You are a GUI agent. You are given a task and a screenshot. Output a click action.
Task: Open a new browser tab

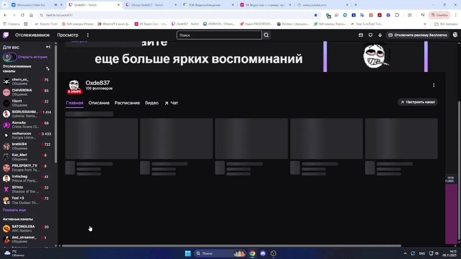pos(356,5)
